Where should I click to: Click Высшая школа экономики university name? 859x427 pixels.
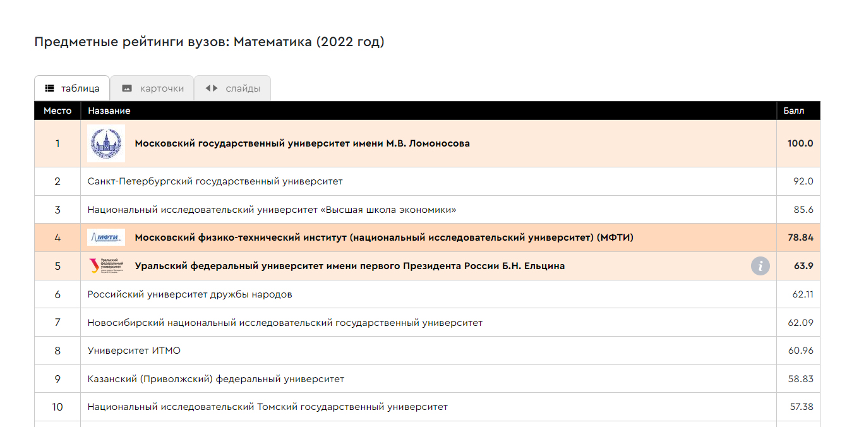click(272, 210)
